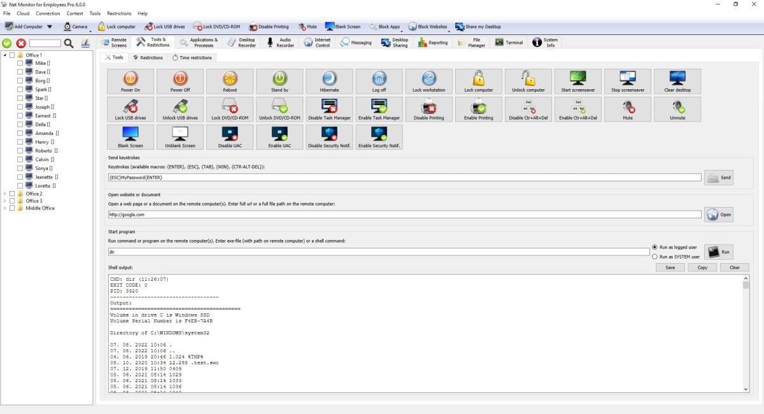
Task: Open the Restrictions menu in menu bar
Action: [x=119, y=13]
